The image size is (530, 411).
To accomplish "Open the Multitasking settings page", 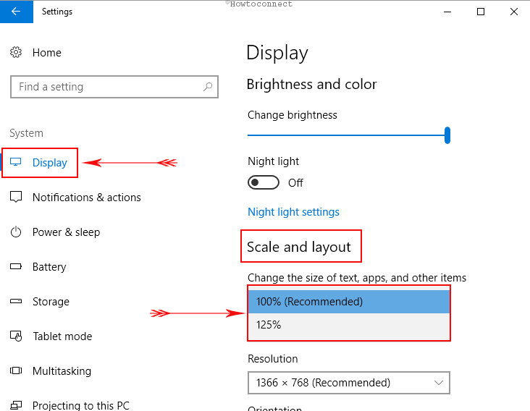I will coord(62,371).
